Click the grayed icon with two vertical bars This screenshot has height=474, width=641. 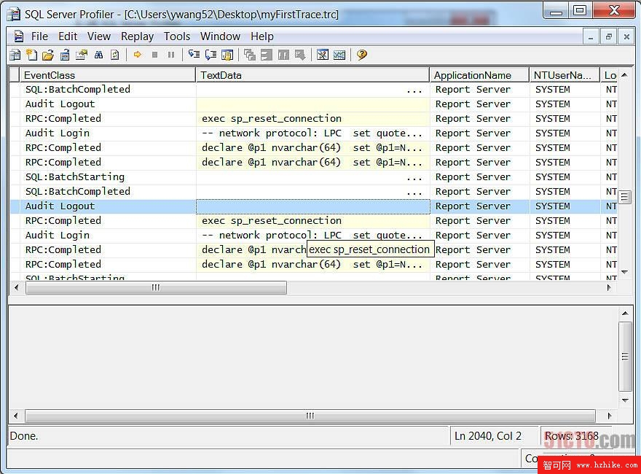[x=283, y=55]
